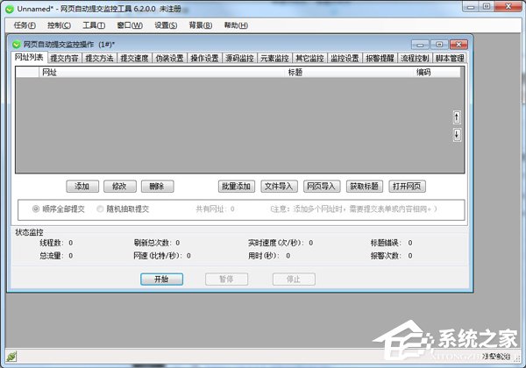Switch to the 提交内容 tab

64,58
